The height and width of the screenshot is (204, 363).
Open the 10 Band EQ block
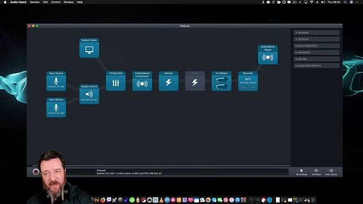(116, 81)
